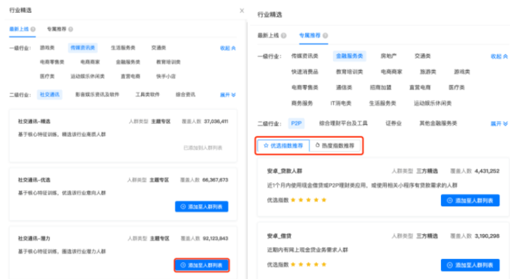The width and height of the screenshot is (510, 279).
Task: Open 最新上线 tab in left panel
Action: point(19,29)
